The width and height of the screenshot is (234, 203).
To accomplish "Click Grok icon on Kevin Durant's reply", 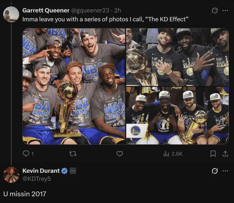I will click(x=214, y=171).
